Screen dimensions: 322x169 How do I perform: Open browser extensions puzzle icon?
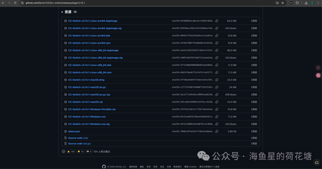(297, 3)
